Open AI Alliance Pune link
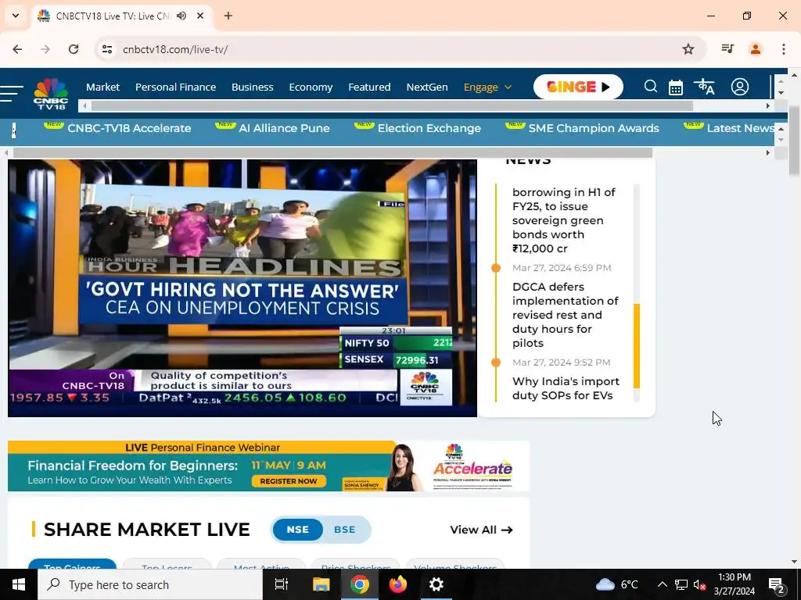801x600 pixels. [x=284, y=128]
